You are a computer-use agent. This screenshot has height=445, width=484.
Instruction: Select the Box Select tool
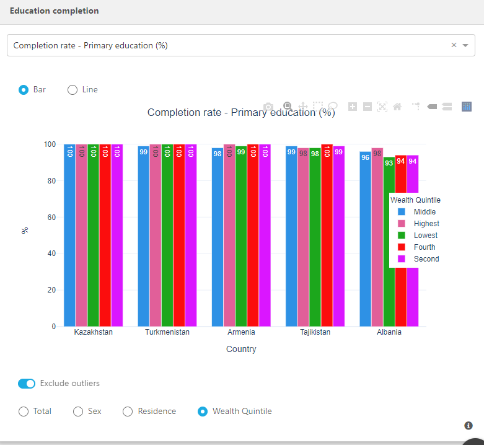point(318,107)
